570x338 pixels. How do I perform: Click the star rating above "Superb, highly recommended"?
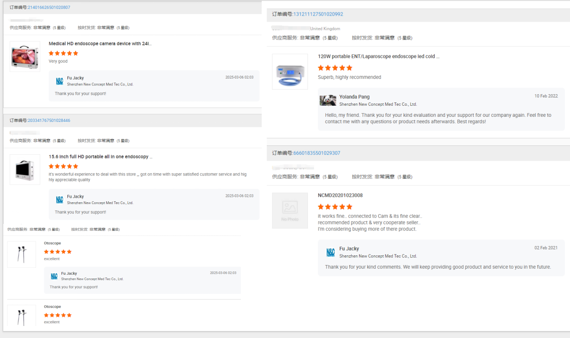coord(335,68)
